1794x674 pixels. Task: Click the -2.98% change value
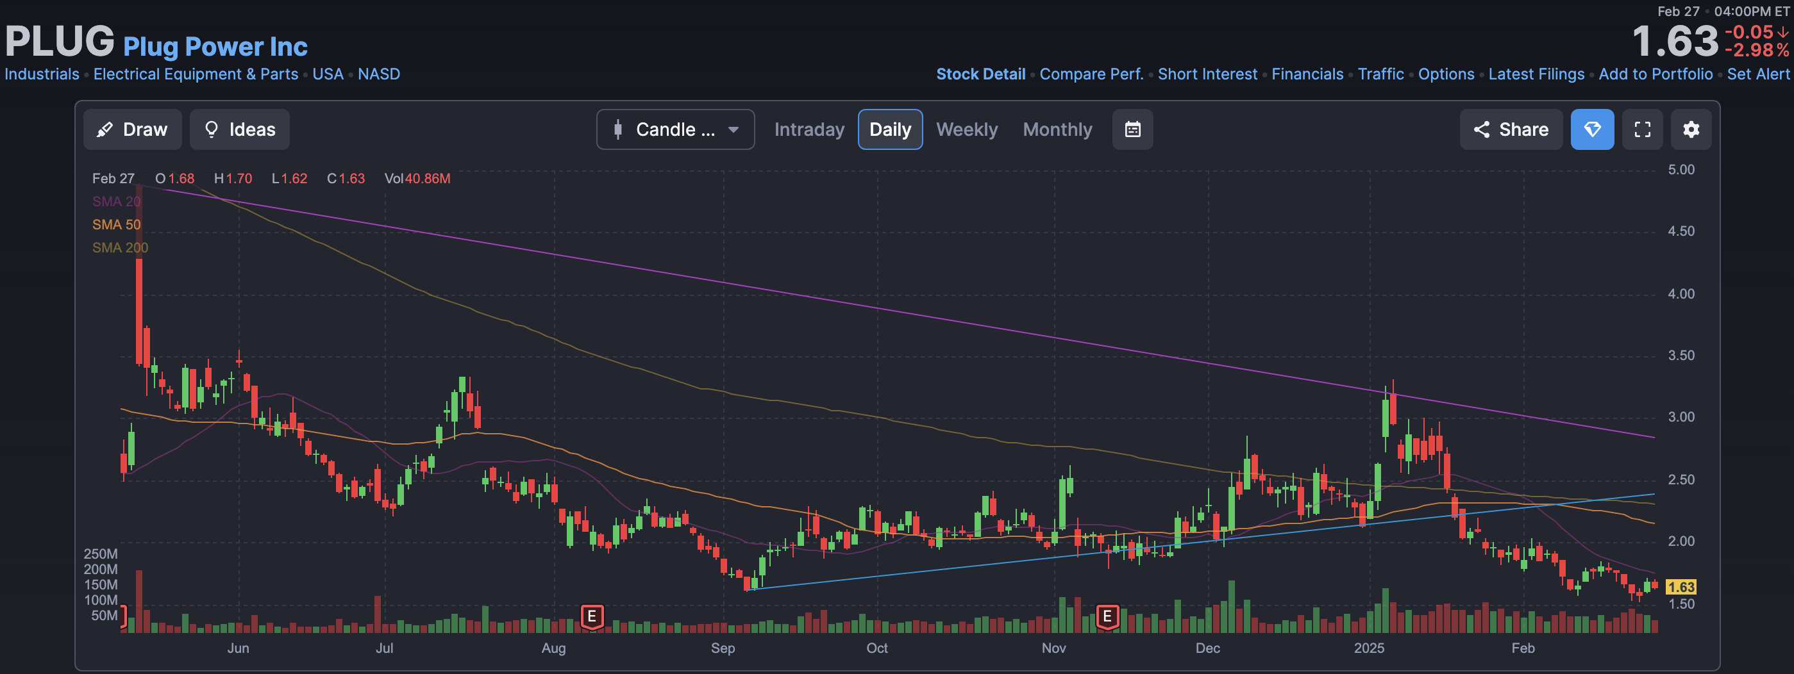point(1756,51)
